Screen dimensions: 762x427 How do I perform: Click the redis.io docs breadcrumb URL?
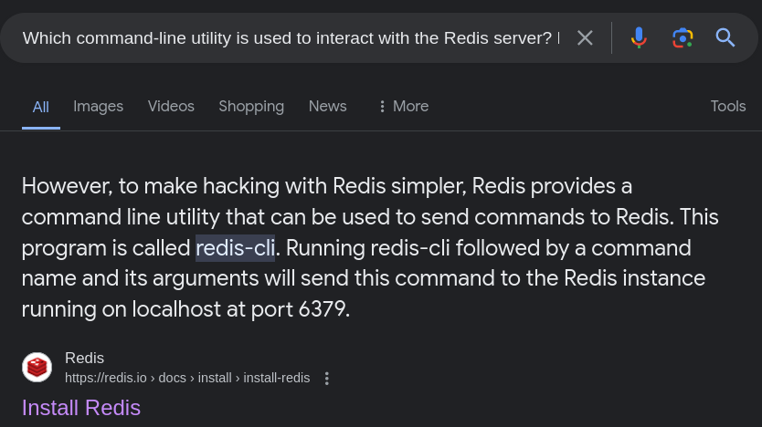(x=187, y=378)
